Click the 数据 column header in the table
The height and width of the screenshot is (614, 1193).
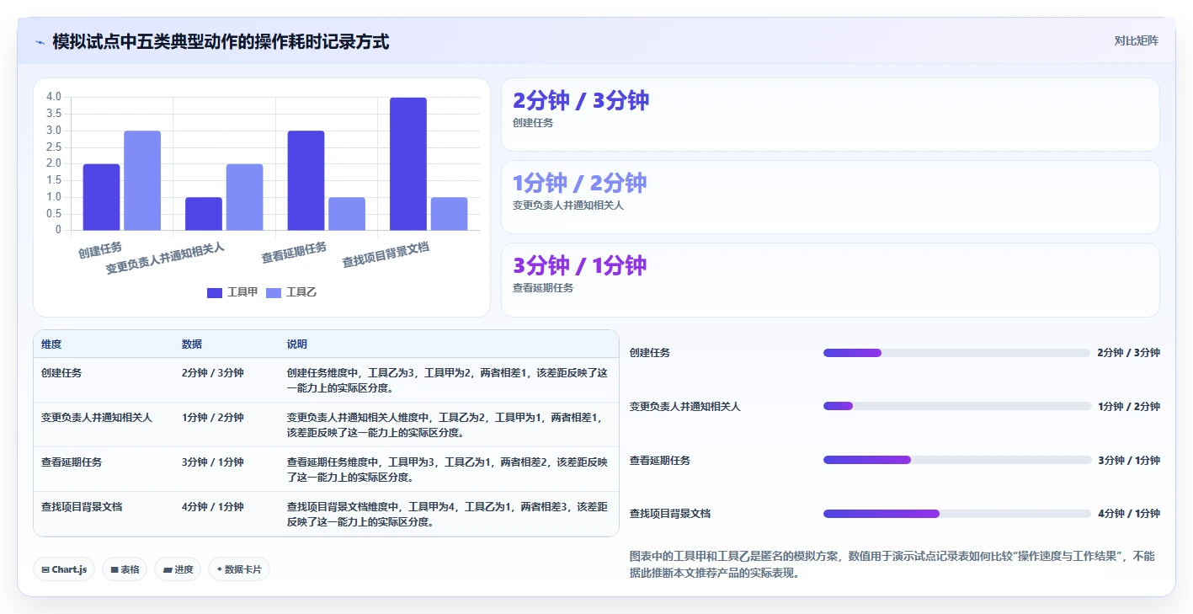point(192,344)
